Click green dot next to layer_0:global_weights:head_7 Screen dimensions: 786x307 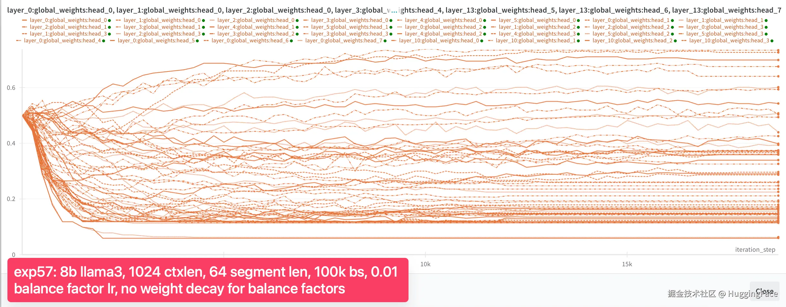(x=385, y=41)
